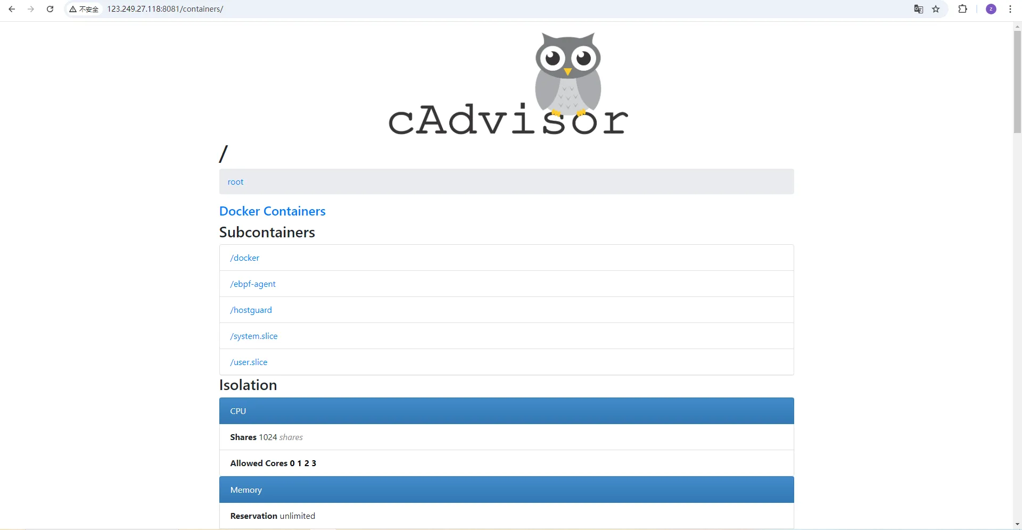This screenshot has width=1022, height=530.
Task: Go forward to the next page
Action: coord(31,9)
